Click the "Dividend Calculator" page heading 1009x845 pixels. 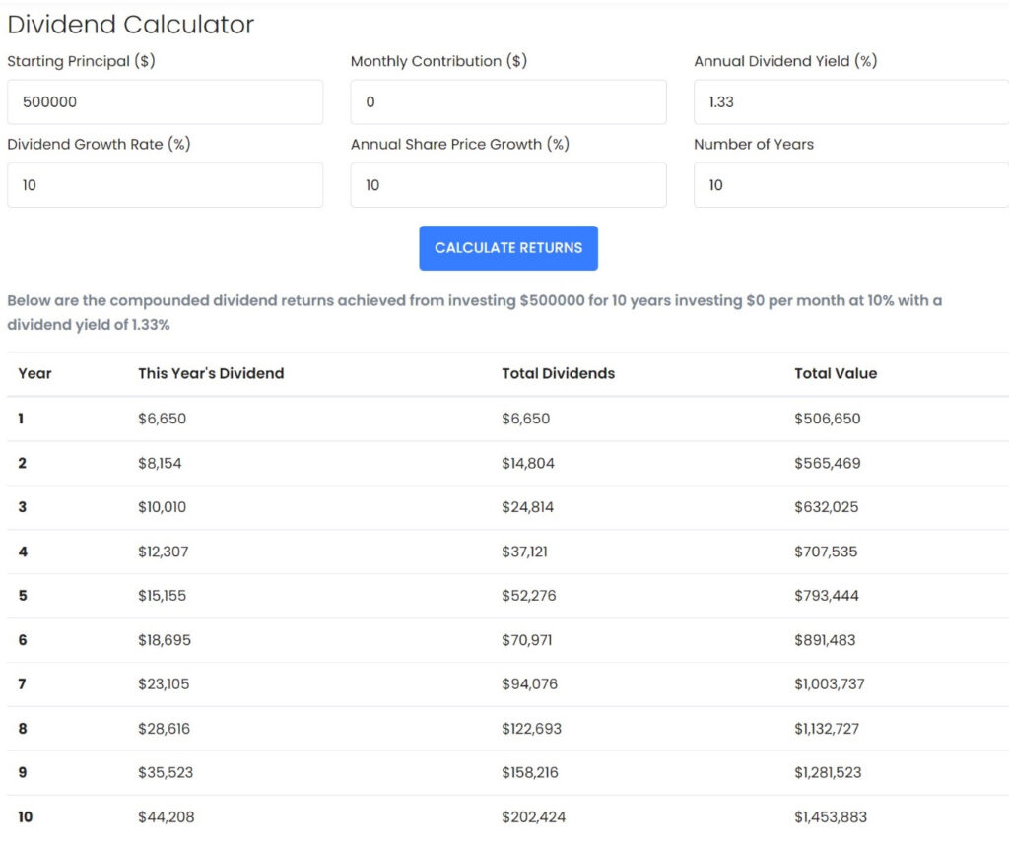[131, 25]
